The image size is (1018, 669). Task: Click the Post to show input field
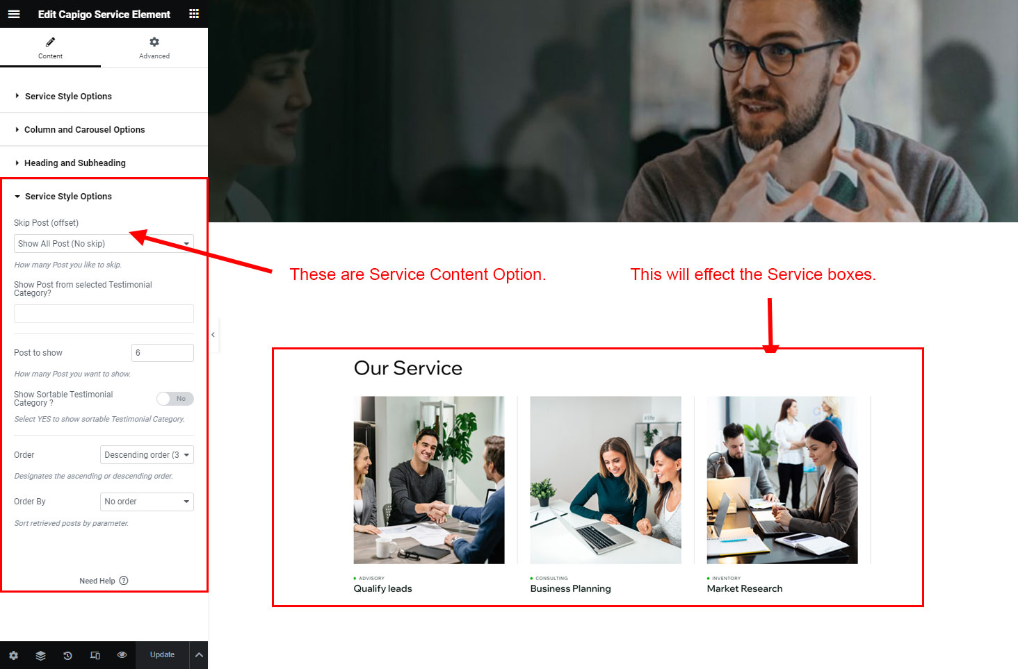(162, 353)
